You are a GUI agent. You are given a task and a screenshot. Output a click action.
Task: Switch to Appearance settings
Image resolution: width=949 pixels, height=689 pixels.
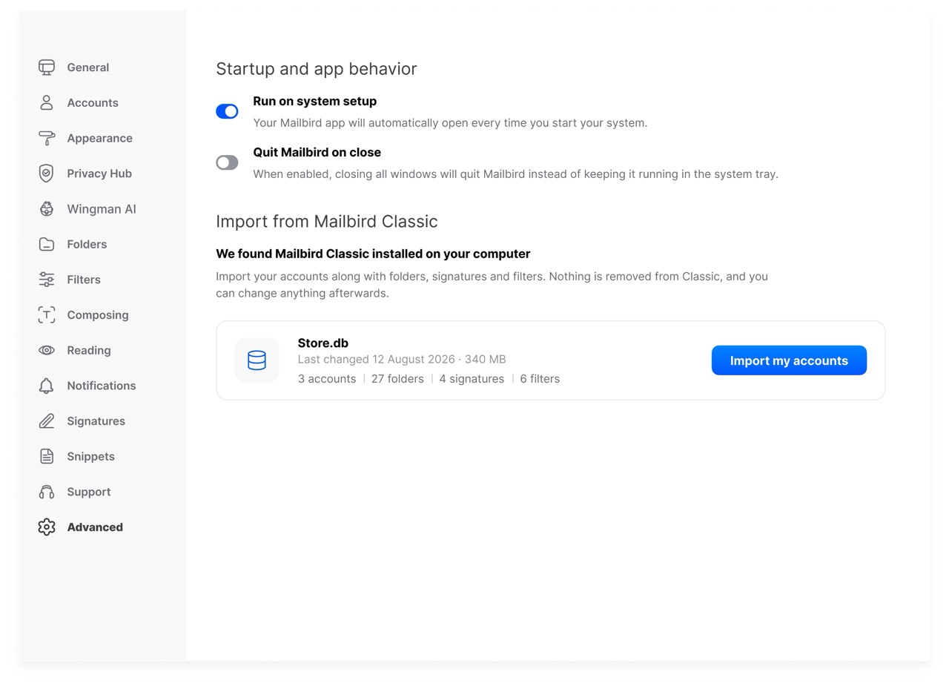99,138
